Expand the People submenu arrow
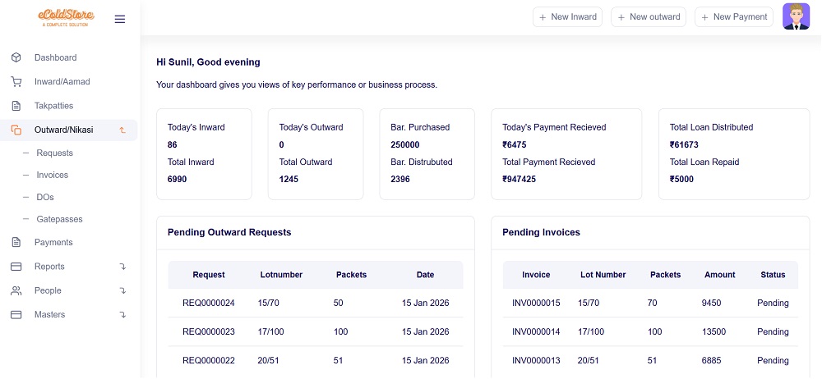Screen dimensions: 822x379 click(122, 290)
